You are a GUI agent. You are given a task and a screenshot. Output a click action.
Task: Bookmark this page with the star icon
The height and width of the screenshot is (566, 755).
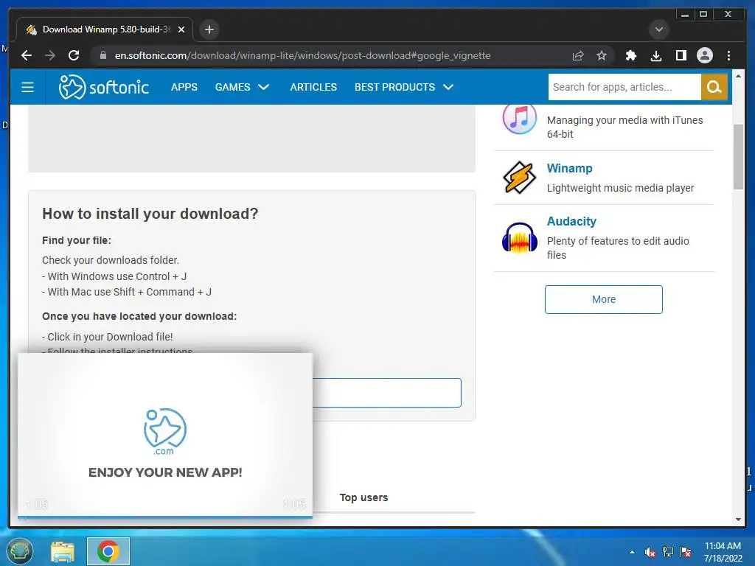[602, 55]
